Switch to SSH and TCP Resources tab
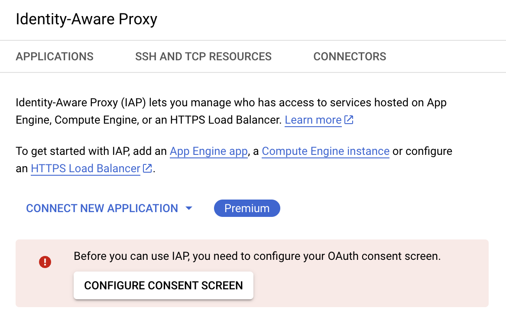Viewport: 506px width, 321px height. (x=203, y=56)
